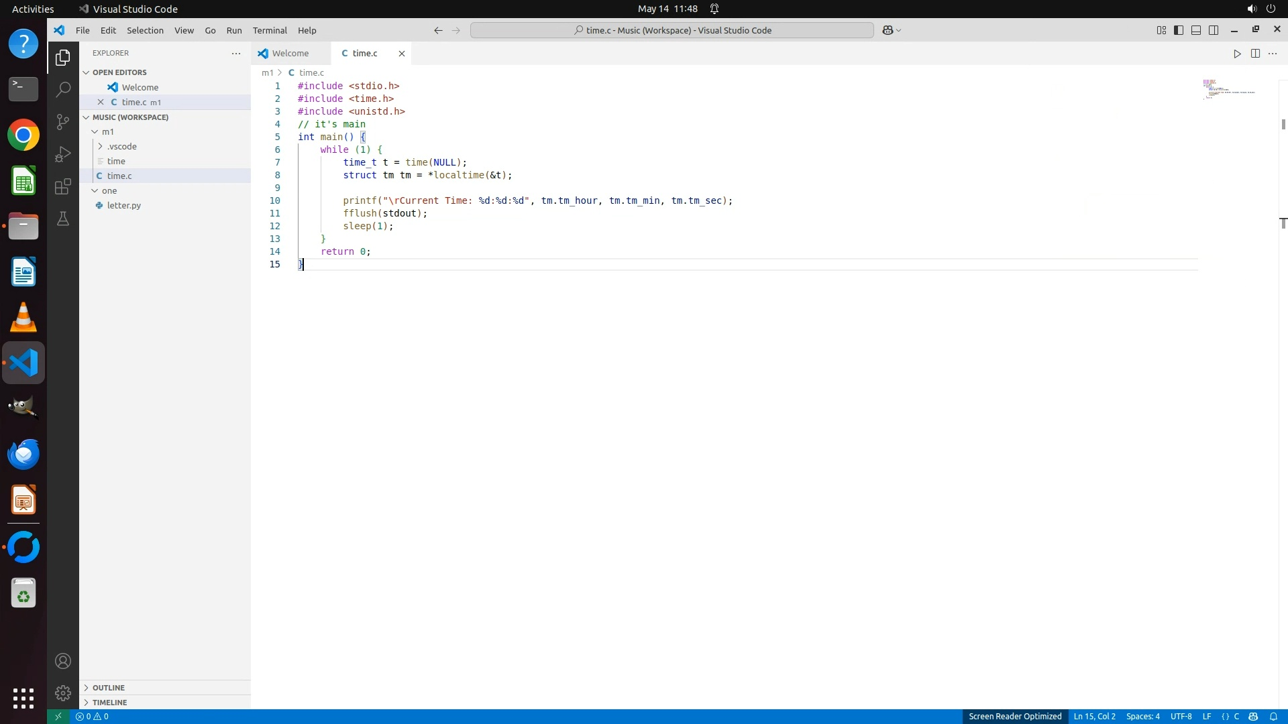Toggle the bottom panel layout button

(x=1196, y=30)
